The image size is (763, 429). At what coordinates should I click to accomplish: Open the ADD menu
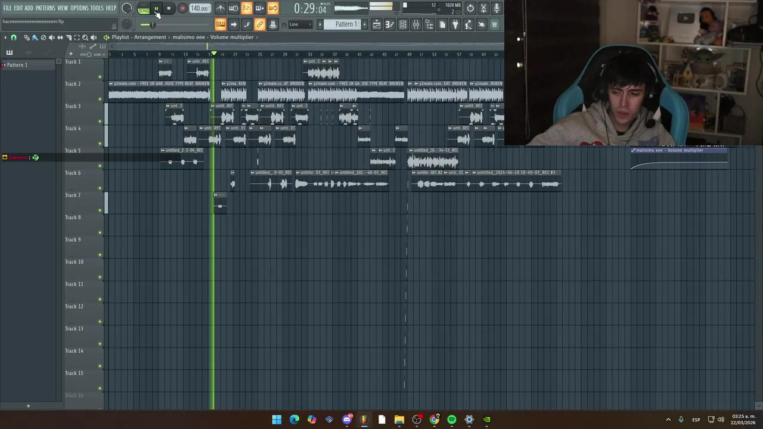29,8
